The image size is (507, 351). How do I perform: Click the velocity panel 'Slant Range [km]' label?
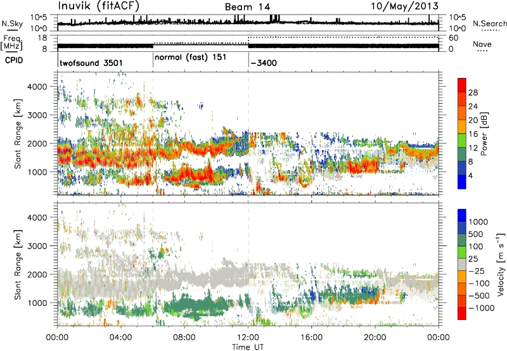(18, 264)
